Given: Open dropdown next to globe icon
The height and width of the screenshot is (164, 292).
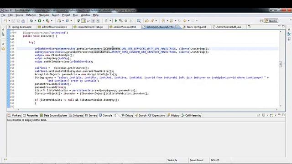Looking at the screenshot, I should pyautogui.click(x=71, y=21).
